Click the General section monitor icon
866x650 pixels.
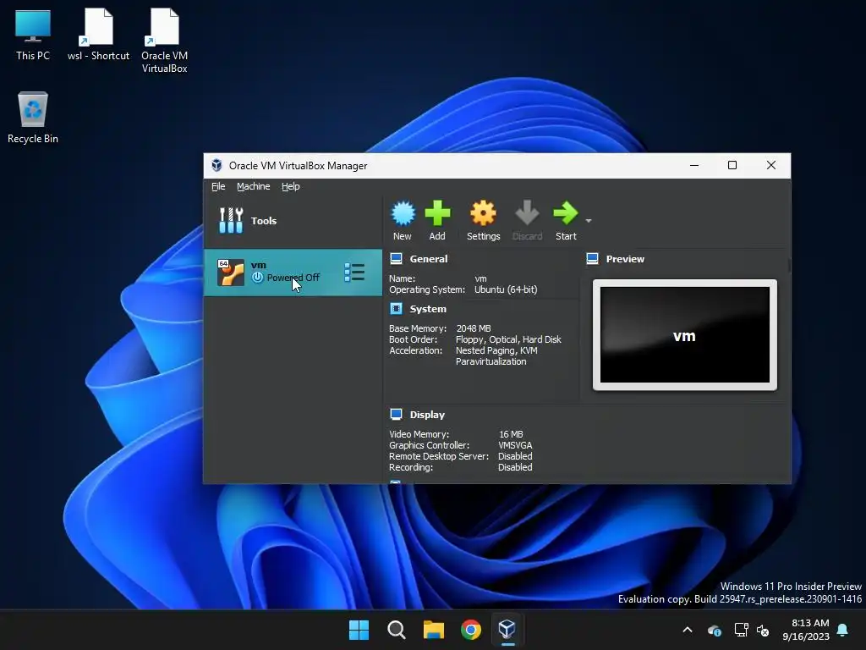tap(396, 258)
